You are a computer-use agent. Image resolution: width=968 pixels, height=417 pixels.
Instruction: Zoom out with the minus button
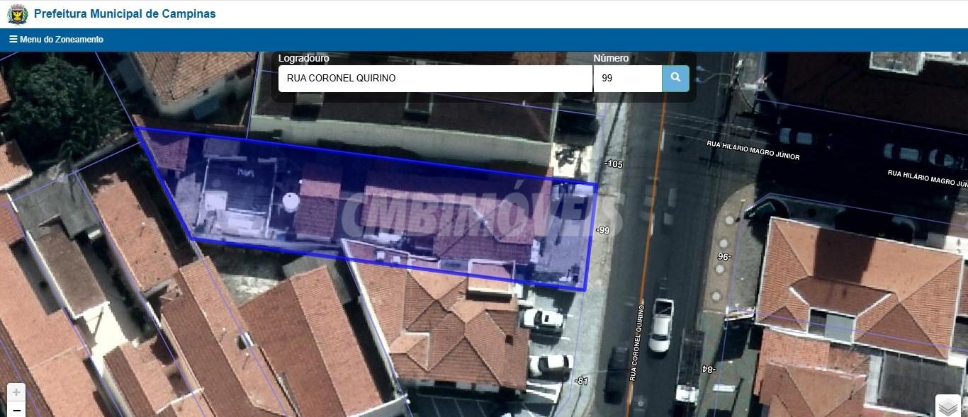pos(16,409)
